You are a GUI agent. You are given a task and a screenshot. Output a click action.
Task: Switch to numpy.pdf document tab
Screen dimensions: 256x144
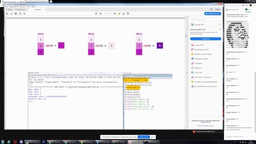coord(37,10)
